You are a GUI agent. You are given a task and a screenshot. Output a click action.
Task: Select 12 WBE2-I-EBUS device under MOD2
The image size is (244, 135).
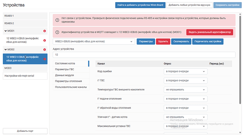(25, 59)
